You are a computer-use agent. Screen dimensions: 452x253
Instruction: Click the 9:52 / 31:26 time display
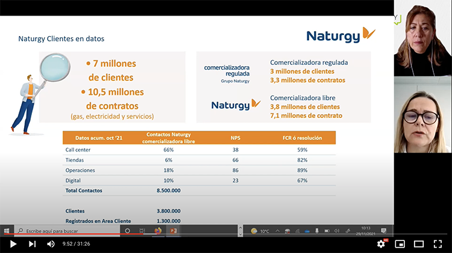coord(76,244)
